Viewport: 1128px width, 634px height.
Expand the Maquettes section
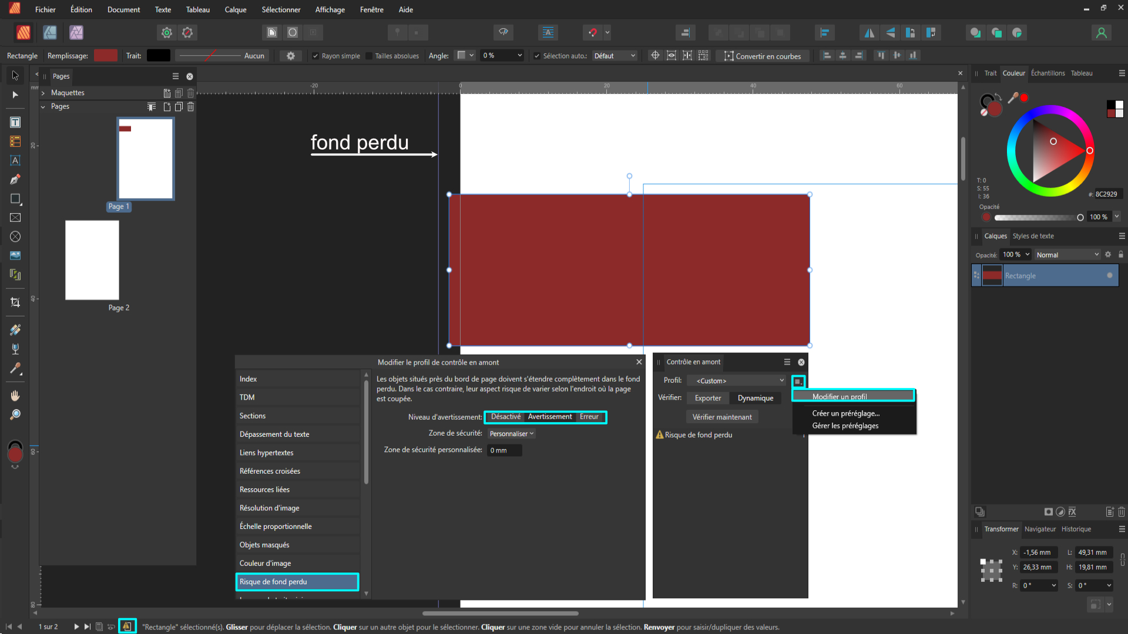click(x=43, y=93)
